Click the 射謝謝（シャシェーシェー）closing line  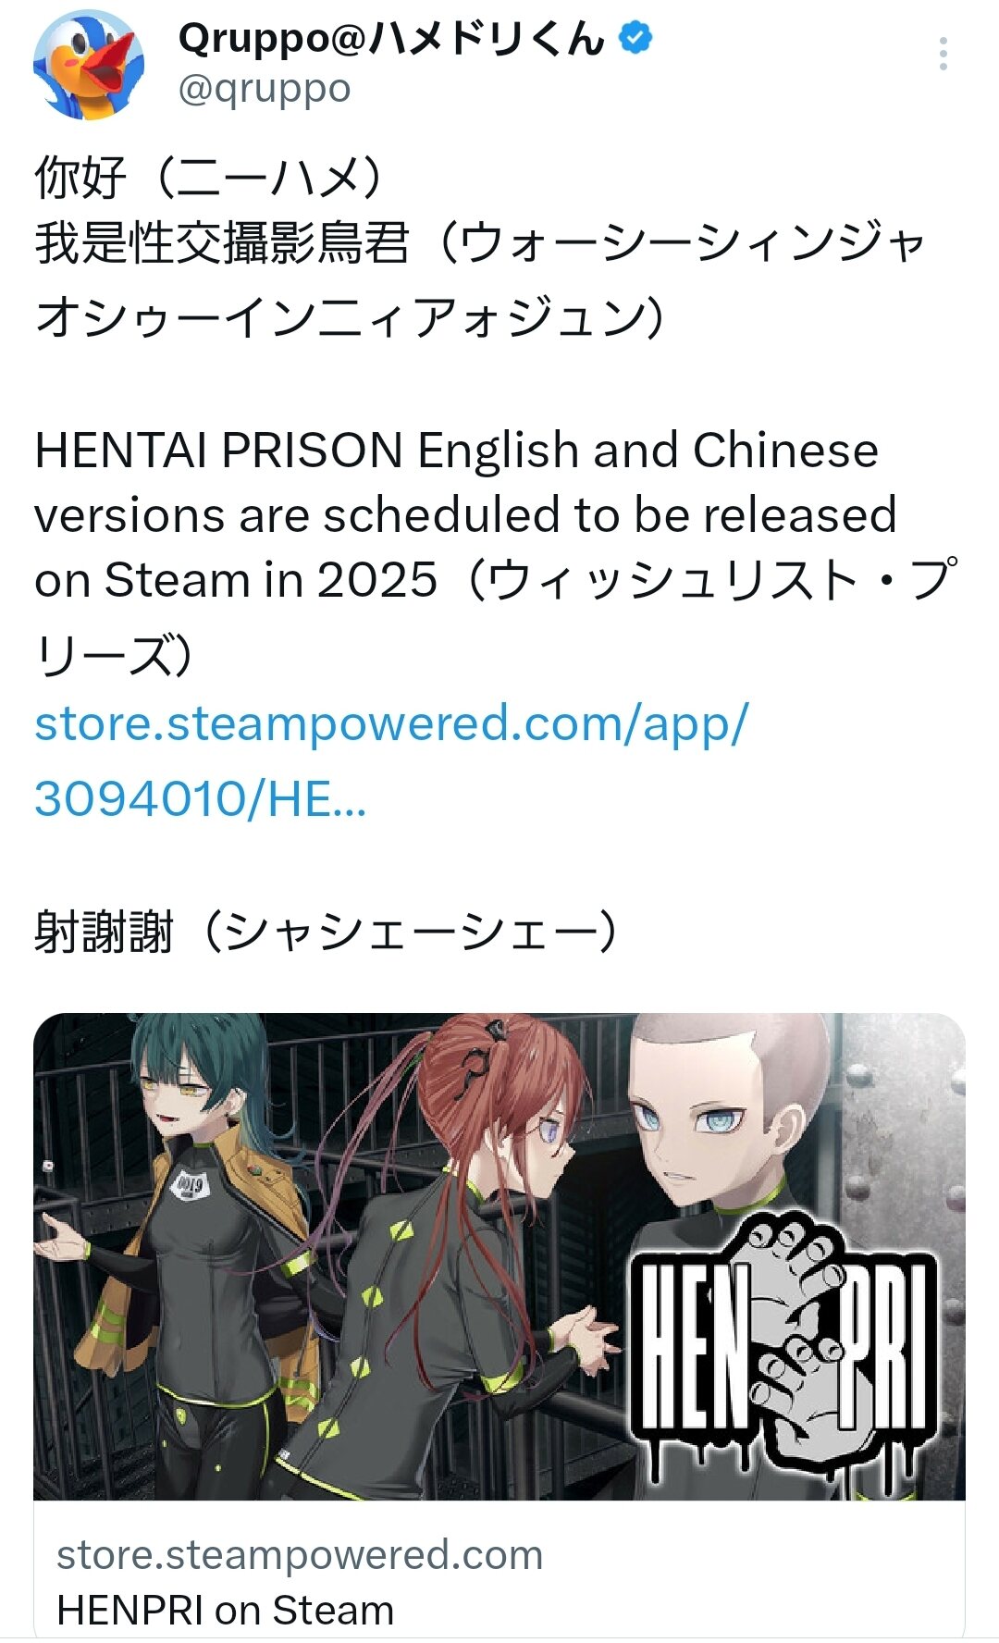pyautogui.click(x=327, y=932)
